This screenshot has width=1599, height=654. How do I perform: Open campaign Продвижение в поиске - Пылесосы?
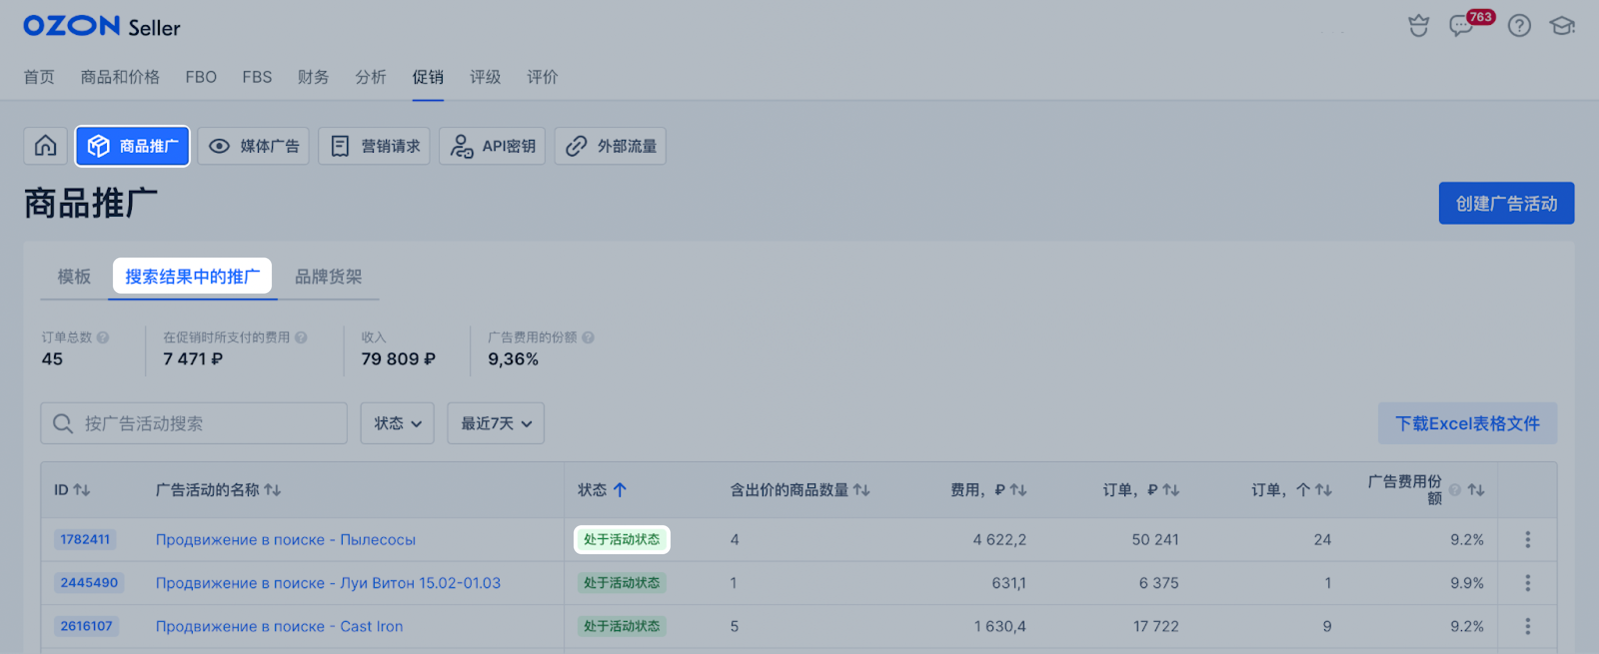[285, 539]
